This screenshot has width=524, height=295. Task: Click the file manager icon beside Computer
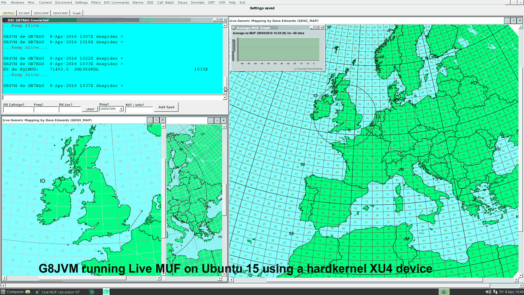point(28,292)
